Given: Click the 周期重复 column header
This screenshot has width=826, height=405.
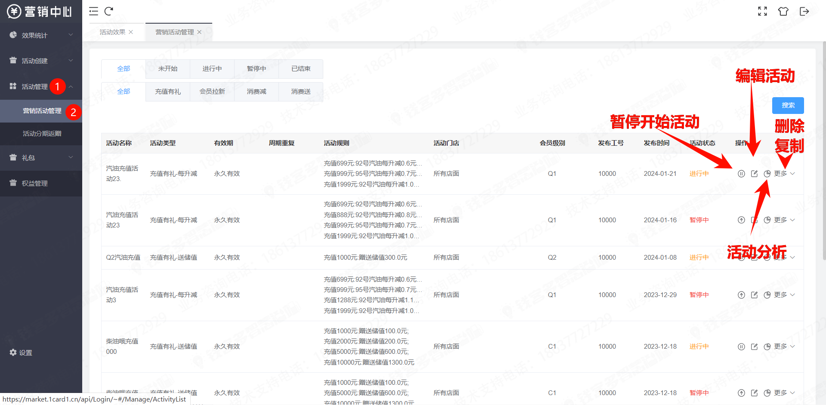Looking at the screenshot, I should 282,143.
